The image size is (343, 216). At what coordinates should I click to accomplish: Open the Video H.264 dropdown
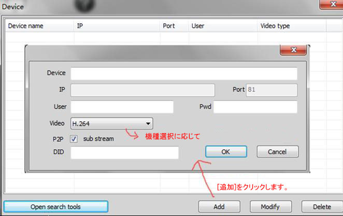tap(112, 123)
